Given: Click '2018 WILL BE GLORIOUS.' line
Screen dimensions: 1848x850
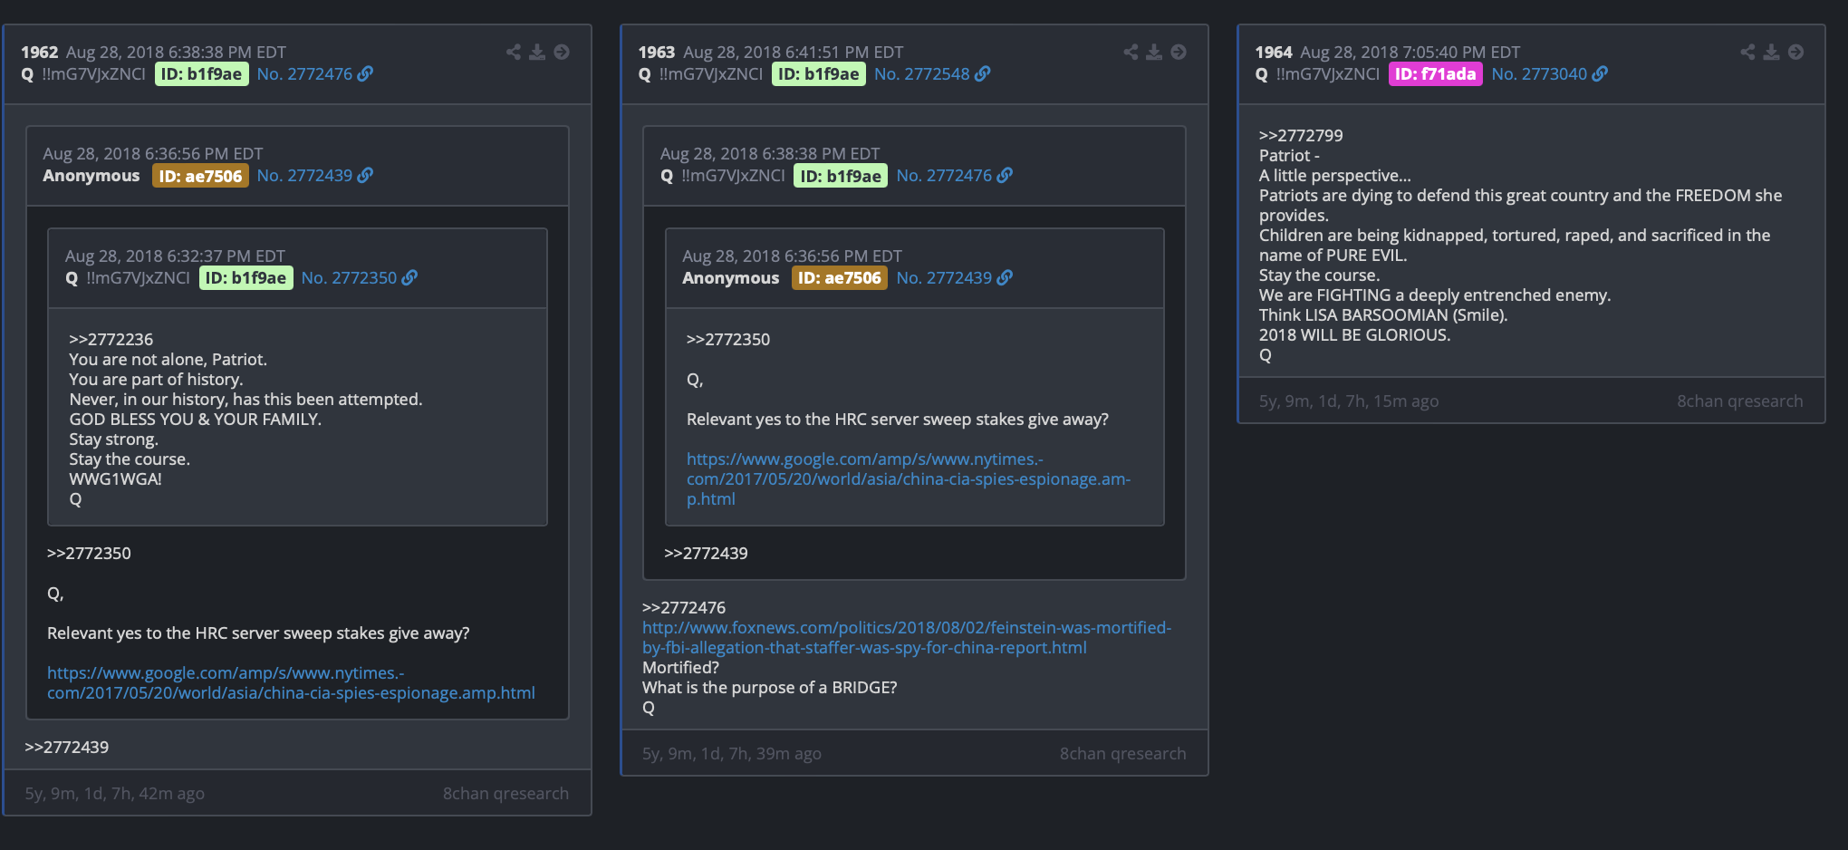Looking at the screenshot, I should pyautogui.click(x=1354, y=334).
